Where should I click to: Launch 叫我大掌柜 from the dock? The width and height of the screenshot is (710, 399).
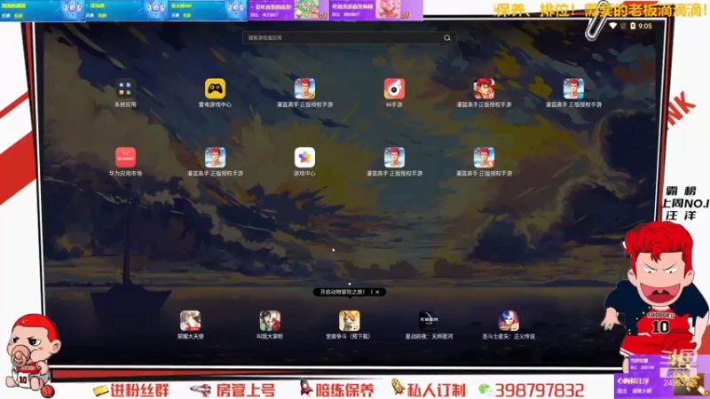click(270, 321)
